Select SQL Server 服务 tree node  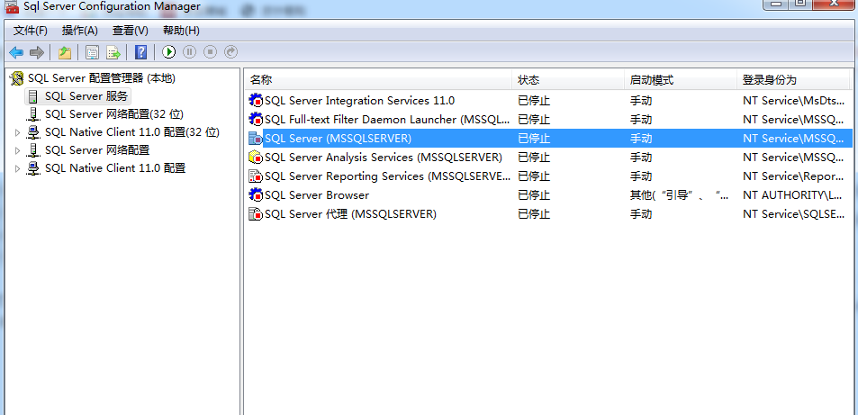(x=86, y=96)
